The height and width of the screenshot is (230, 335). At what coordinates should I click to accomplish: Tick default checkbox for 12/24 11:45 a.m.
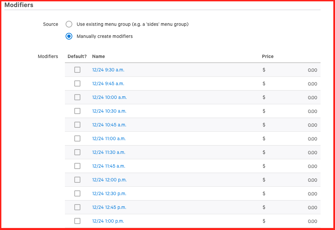pos(77,166)
